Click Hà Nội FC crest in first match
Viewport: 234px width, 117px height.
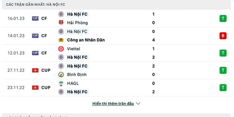(x=61, y=14)
